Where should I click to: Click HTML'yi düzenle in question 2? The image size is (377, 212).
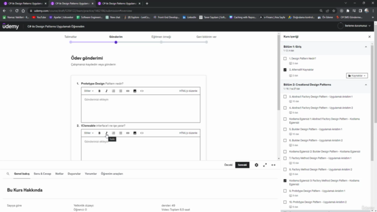tap(188, 133)
